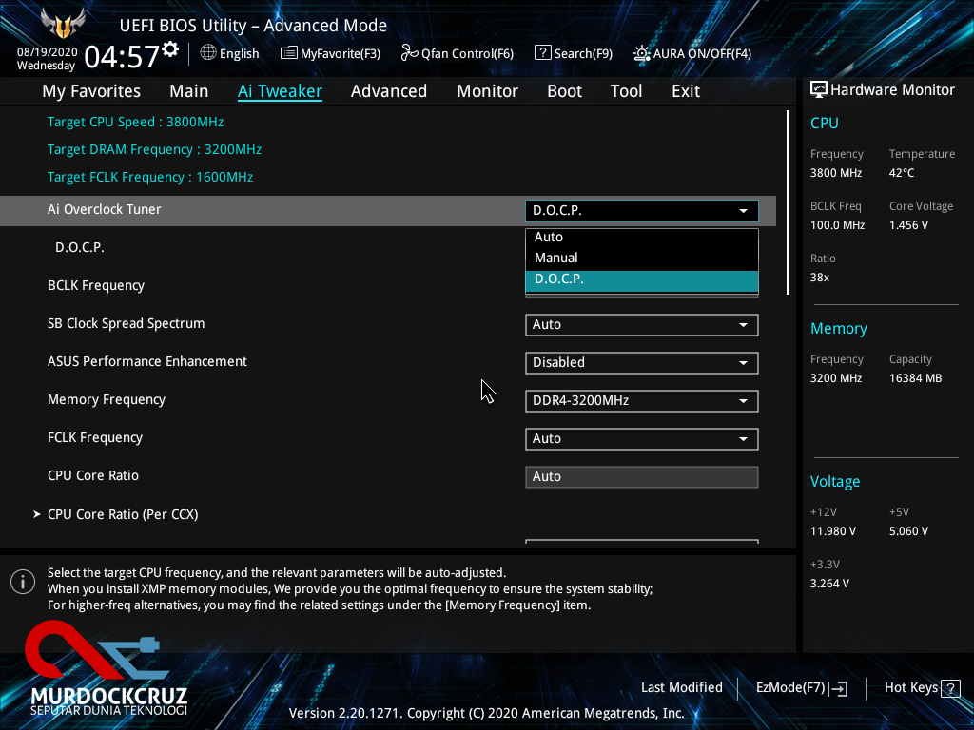Click the settings list vertical scrollbar
This screenshot has width=974, height=730.
point(788,203)
